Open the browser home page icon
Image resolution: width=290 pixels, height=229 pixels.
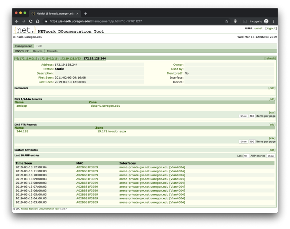(x=38, y=21)
